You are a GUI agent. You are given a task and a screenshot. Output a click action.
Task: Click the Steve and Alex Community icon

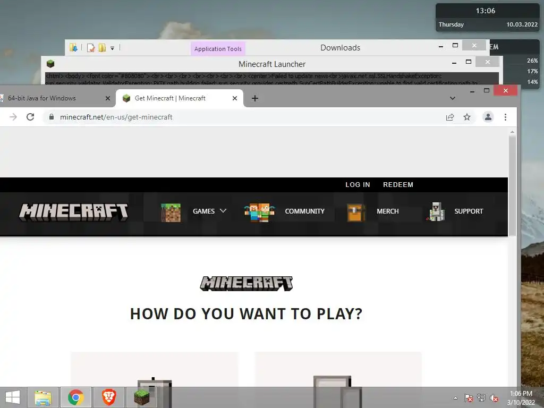click(259, 212)
